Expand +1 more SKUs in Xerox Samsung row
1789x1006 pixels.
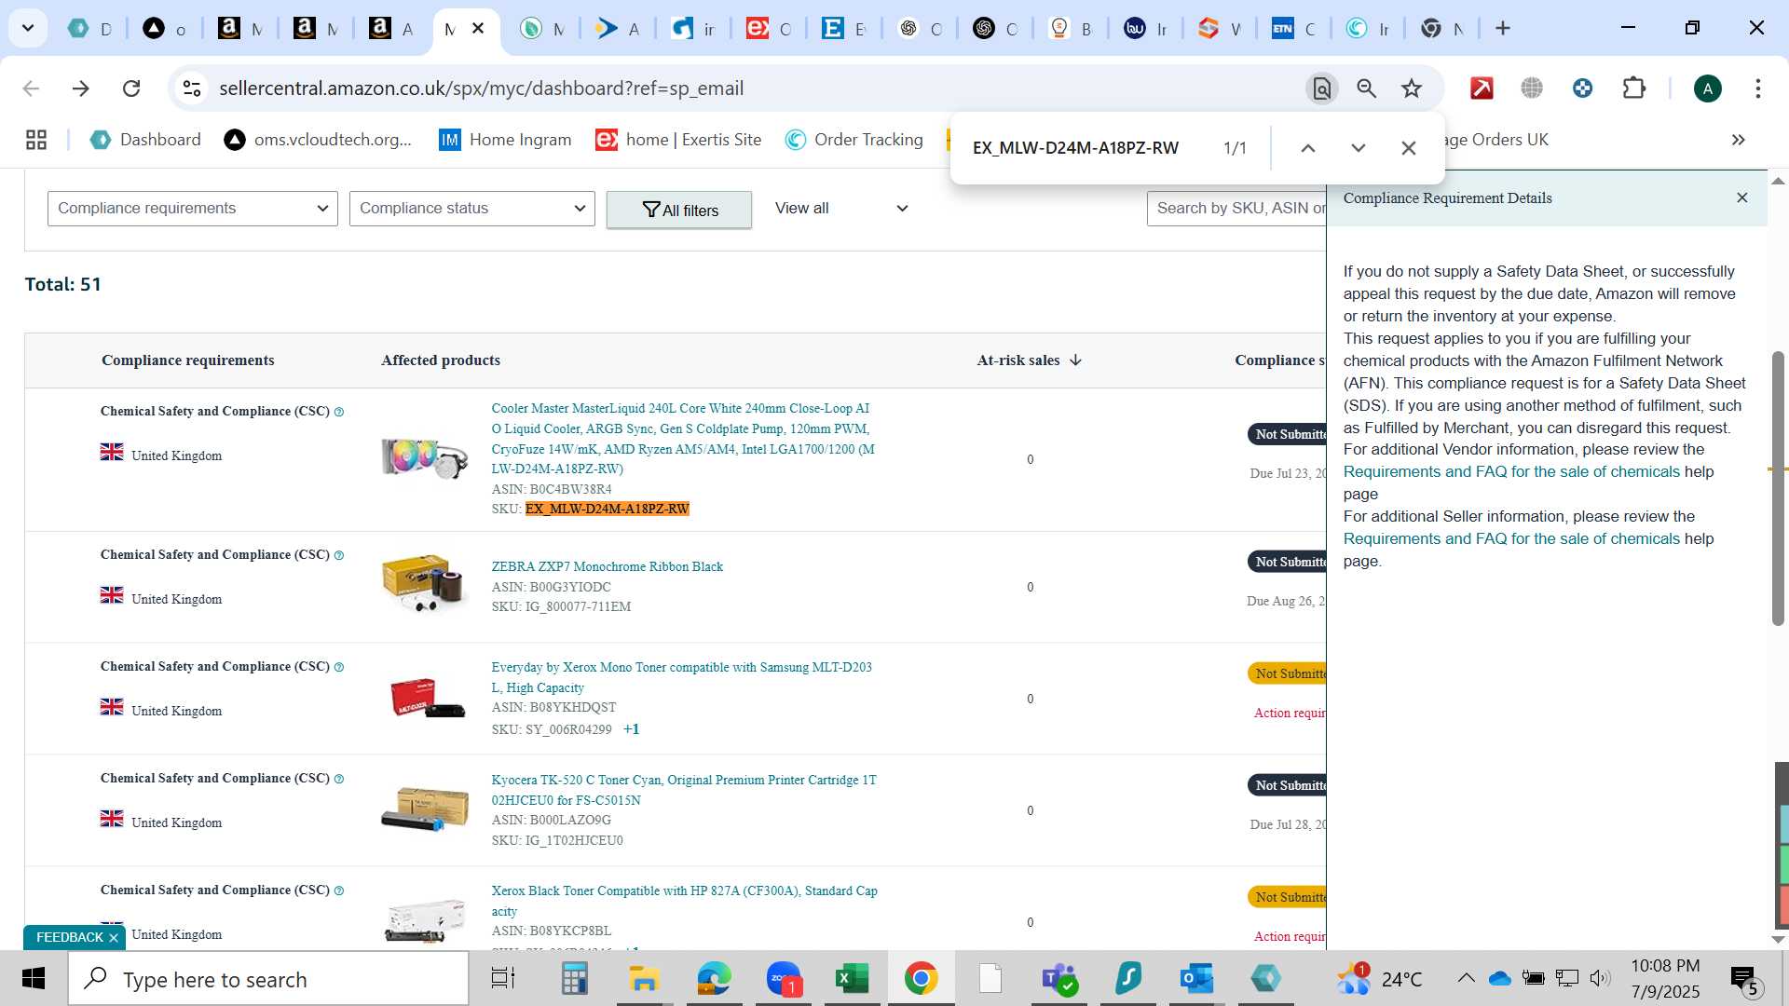[x=631, y=729]
